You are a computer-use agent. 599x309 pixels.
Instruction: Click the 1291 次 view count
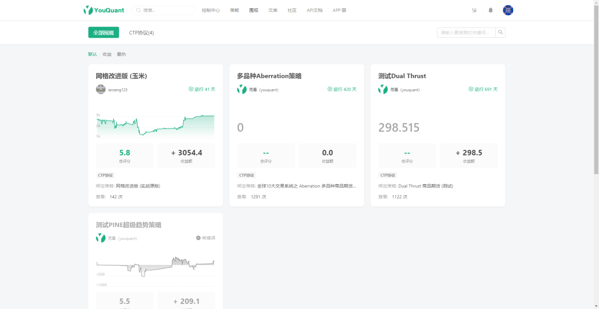(258, 197)
